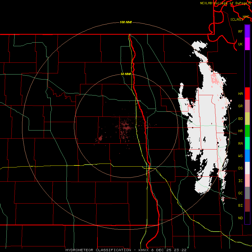Click the "HA" legend label

(240, 94)
